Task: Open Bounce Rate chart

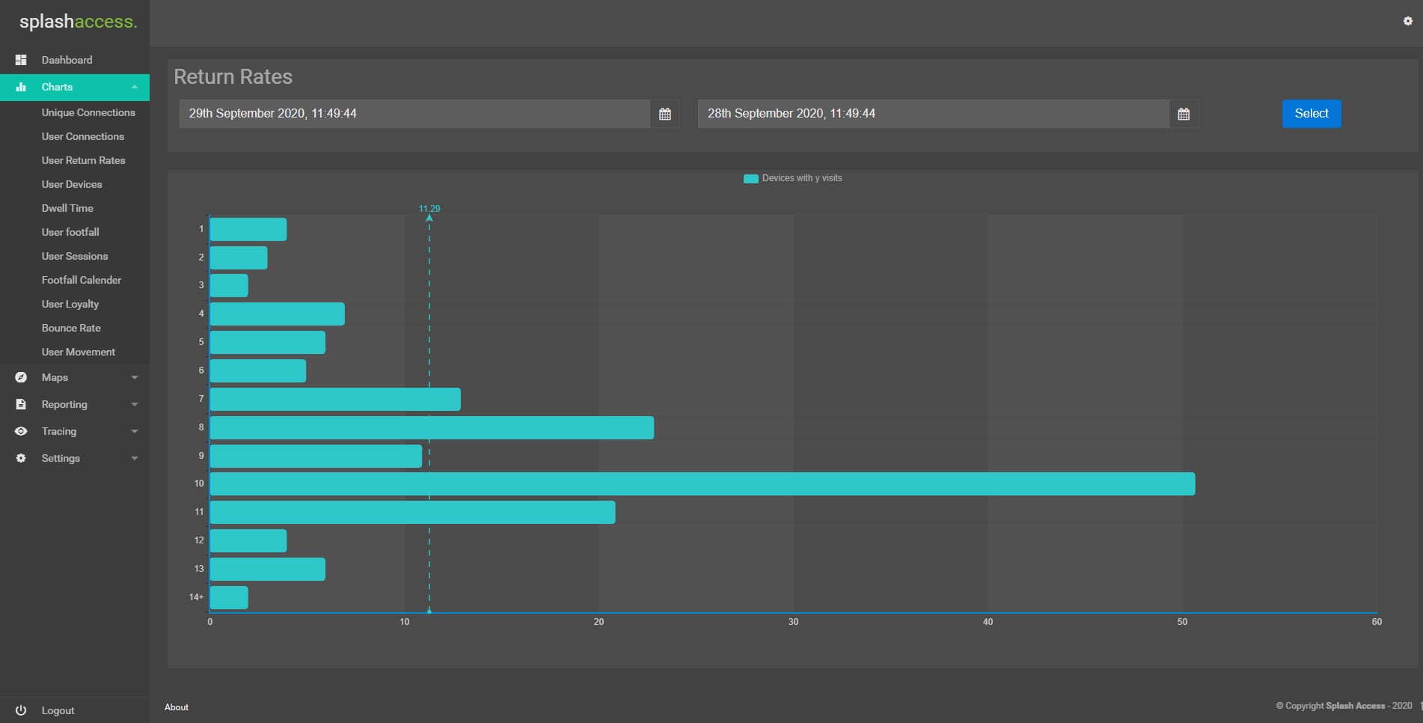Action: (71, 328)
